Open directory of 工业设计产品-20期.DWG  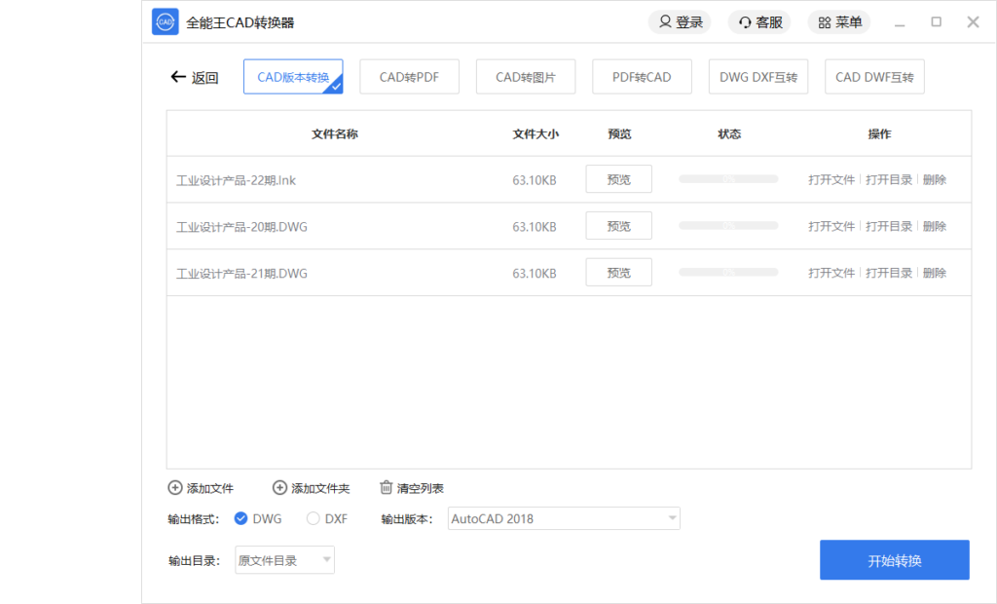[x=889, y=225]
